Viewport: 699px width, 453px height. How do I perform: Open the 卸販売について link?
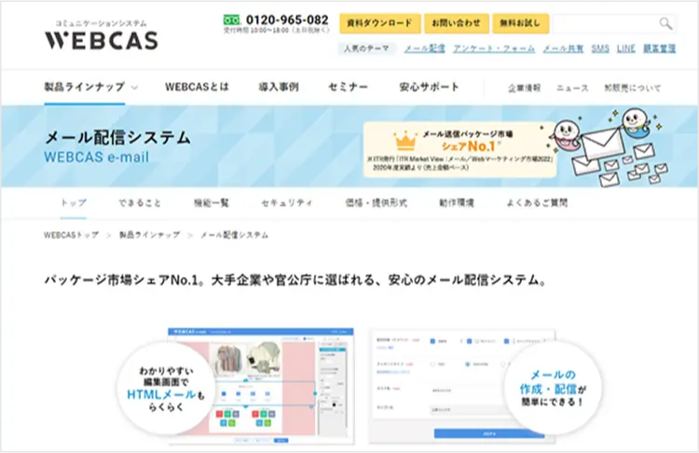[633, 88]
